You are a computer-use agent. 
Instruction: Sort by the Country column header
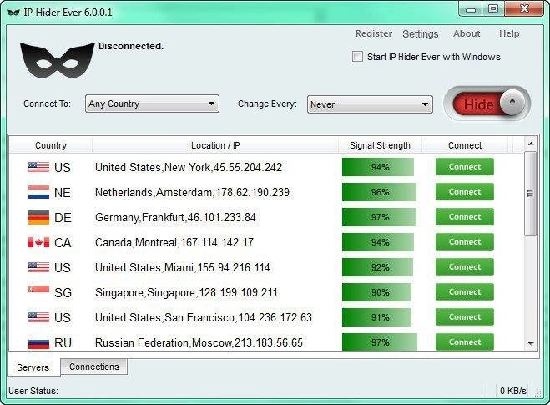pyautogui.click(x=51, y=145)
